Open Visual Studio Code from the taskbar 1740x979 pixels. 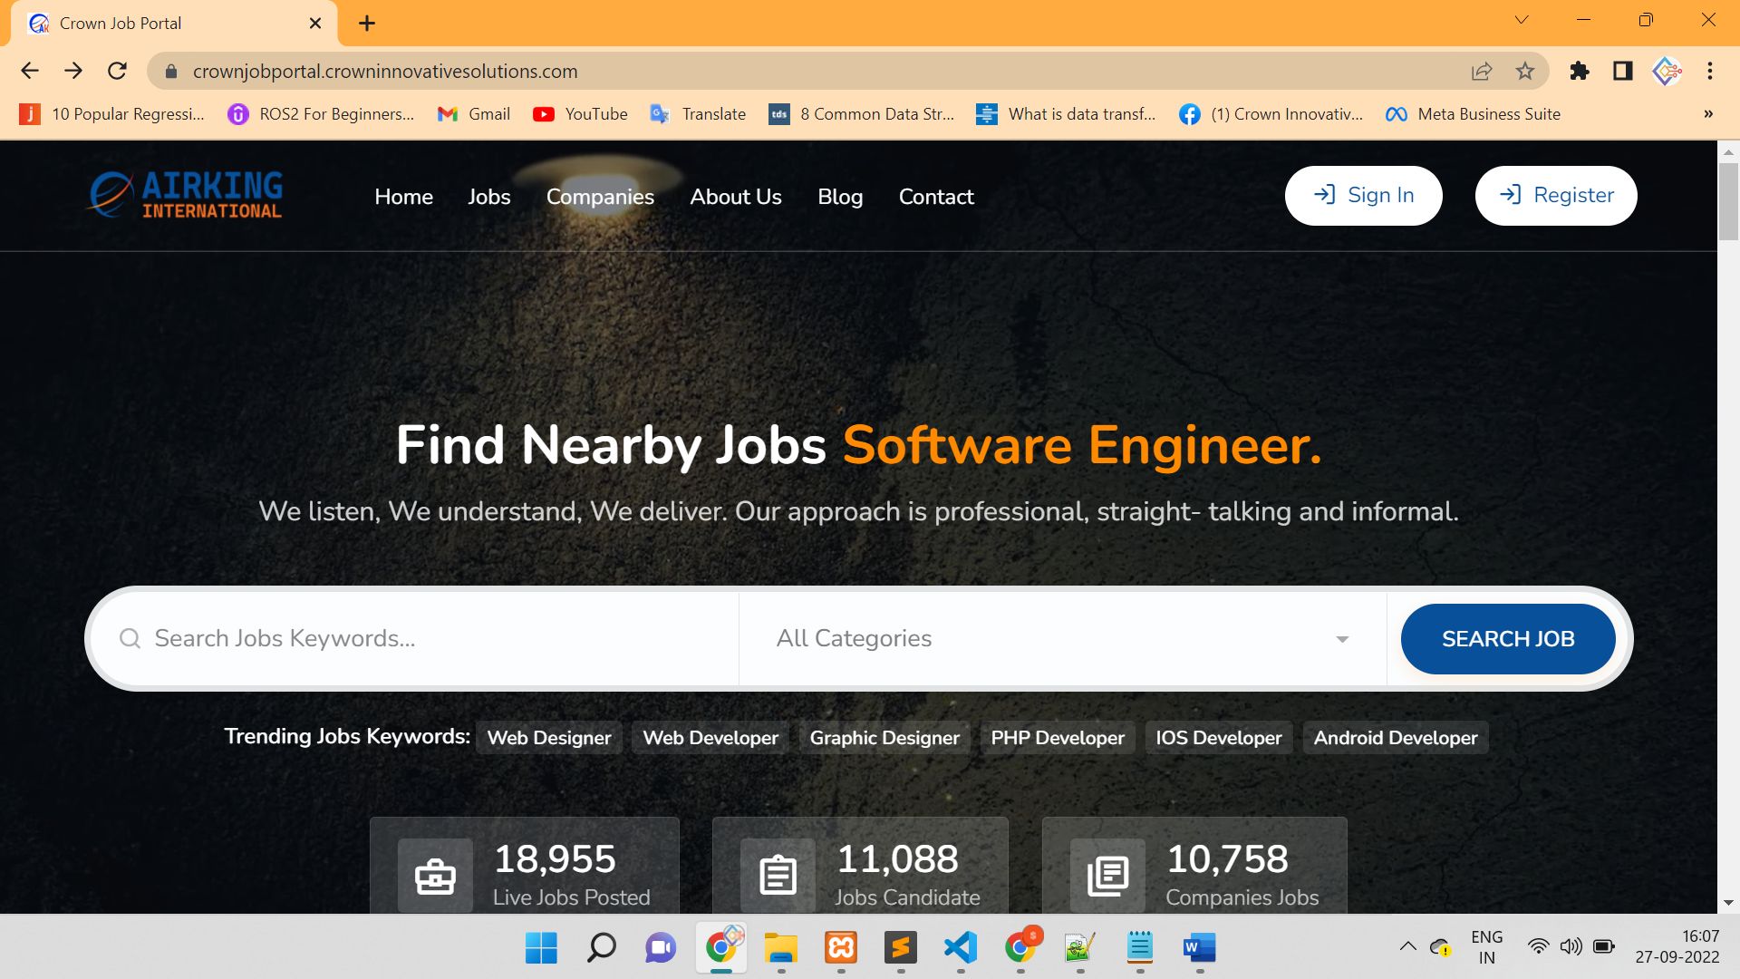pos(960,948)
